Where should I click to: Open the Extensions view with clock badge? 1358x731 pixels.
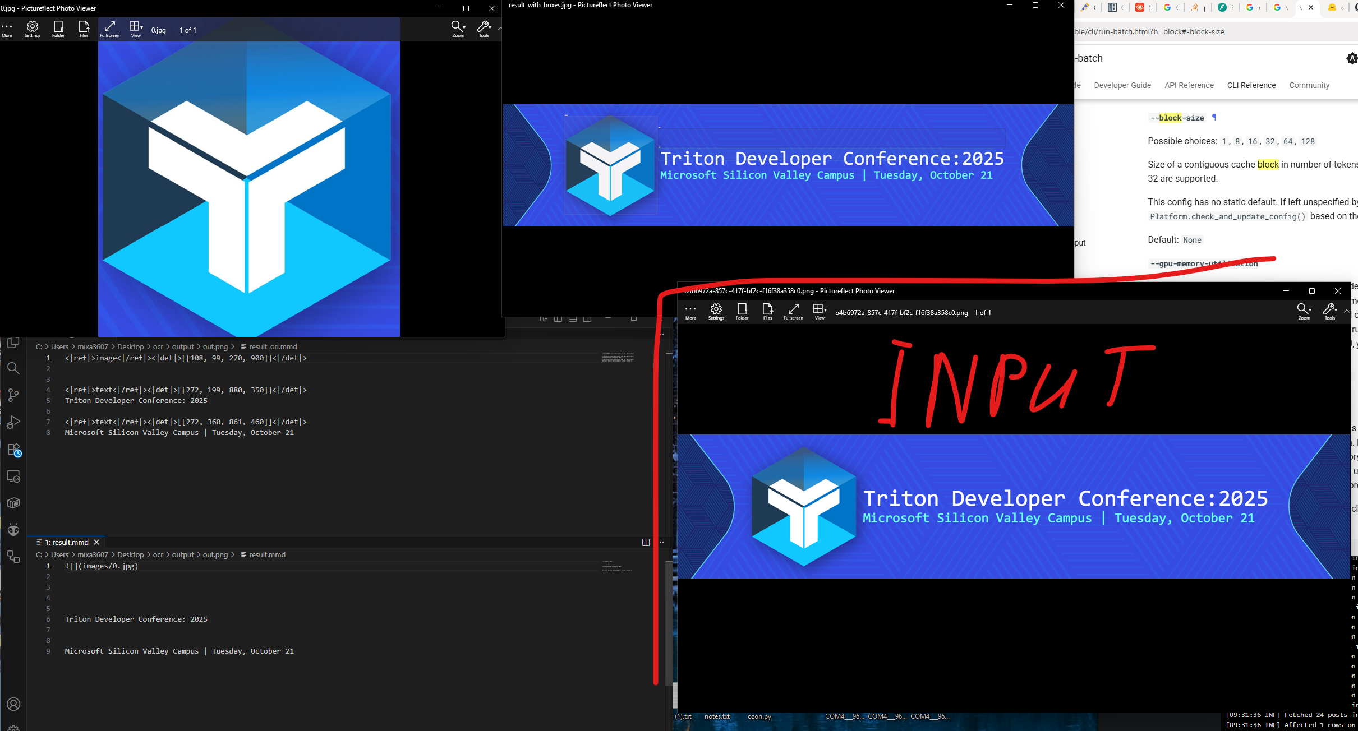pos(13,450)
